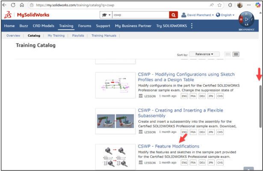Image resolution: width=263 pixels, height=171 pixels.
Task: Open the search category graduation cap dropdown
Action: (106, 15)
